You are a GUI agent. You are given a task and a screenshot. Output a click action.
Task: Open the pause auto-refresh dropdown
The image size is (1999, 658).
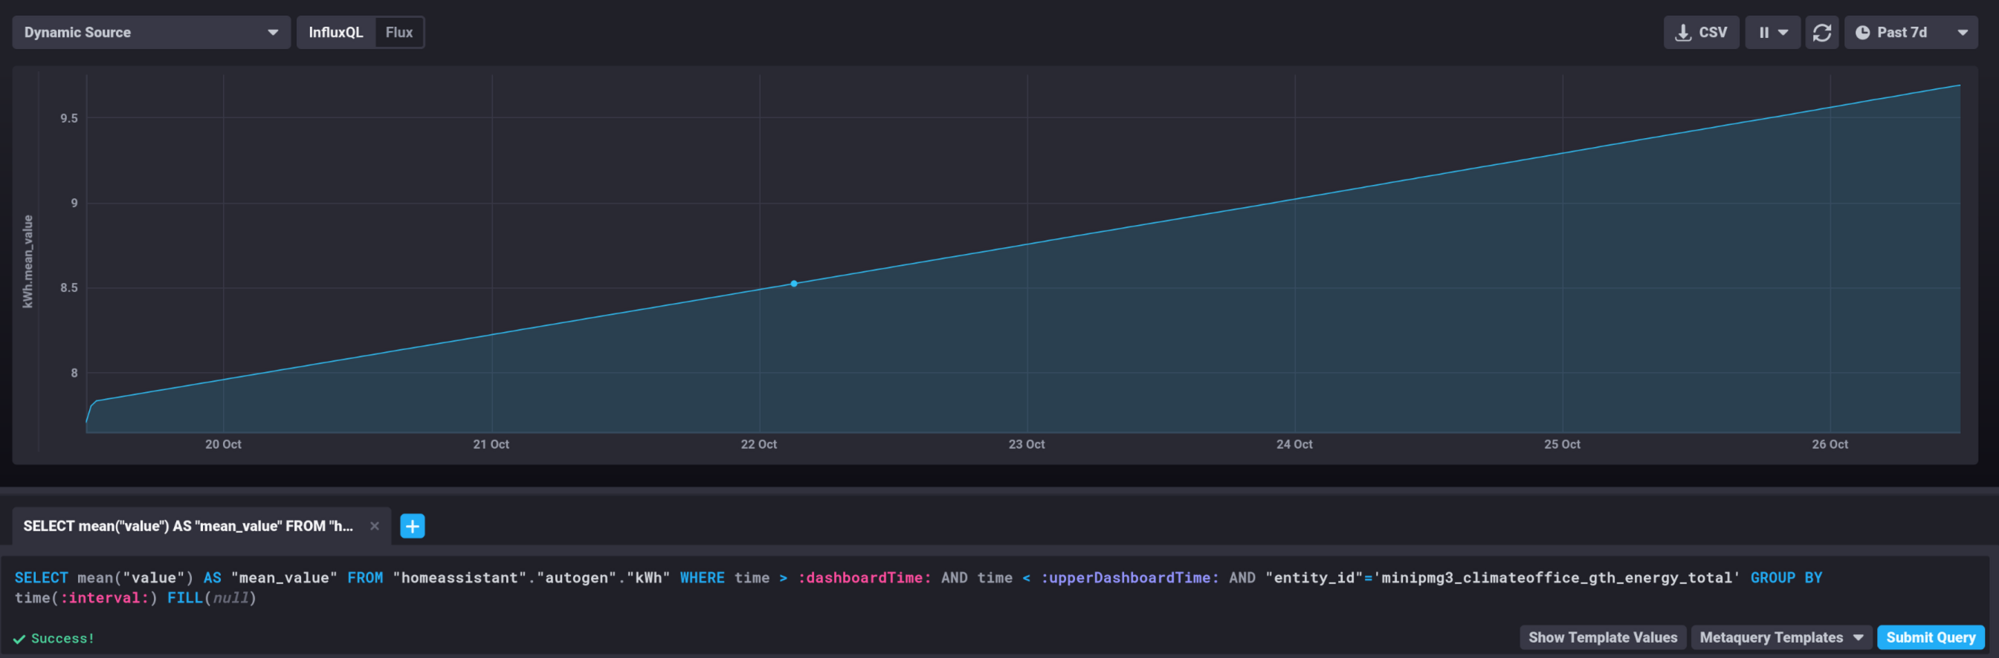1772,33
